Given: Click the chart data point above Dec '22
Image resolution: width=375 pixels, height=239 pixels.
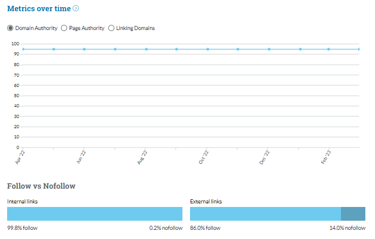Looking at the screenshot, I should point(269,49).
